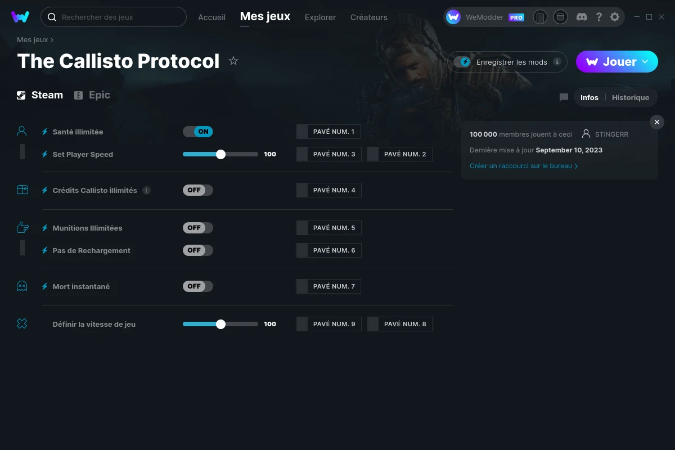Click checkbox beside PAVÉ NUM. 1 hotkey
Screen dimensions: 675x450
click(302, 132)
